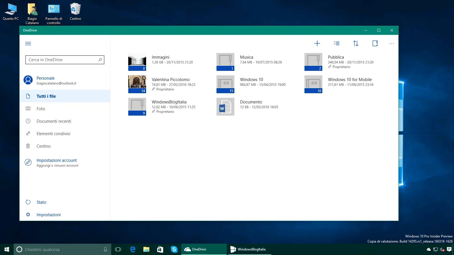Click the Immagini folder name
The width and height of the screenshot is (454, 255).
pyautogui.click(x=160, y=57)
